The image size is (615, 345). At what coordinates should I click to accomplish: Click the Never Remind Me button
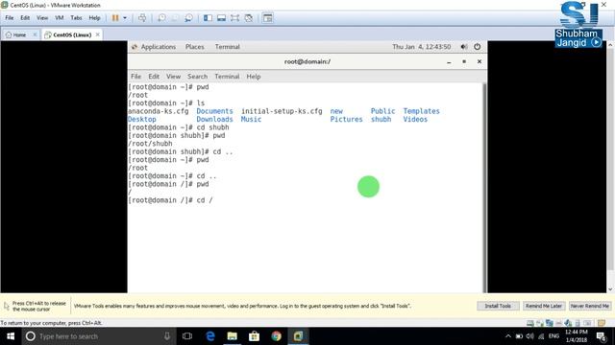coord(589,306)
